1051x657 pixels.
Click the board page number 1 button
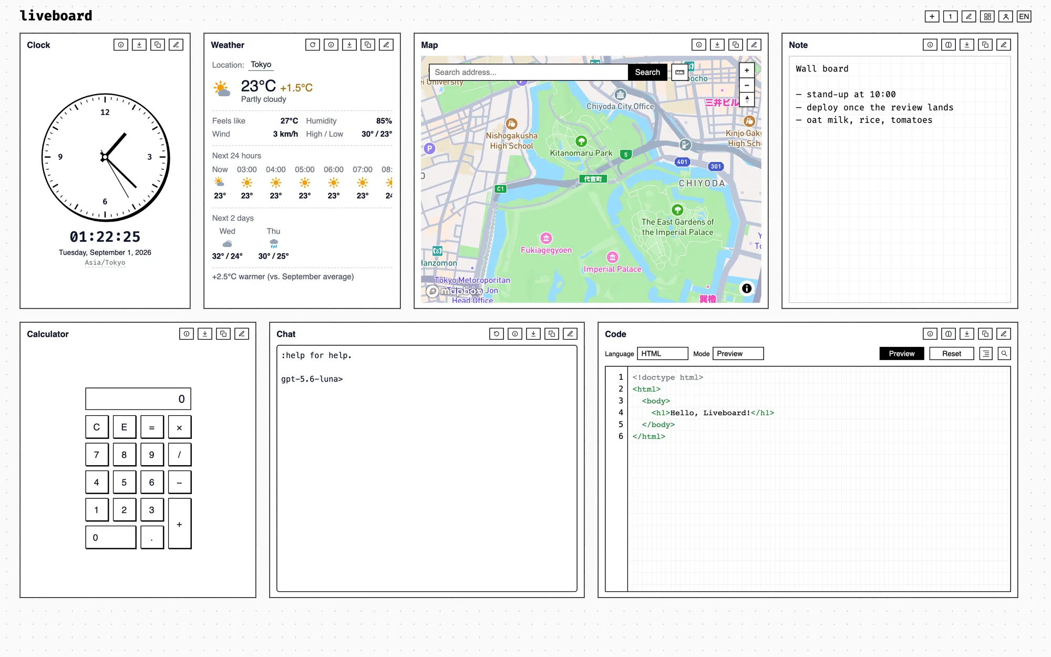tap(950, 17)
